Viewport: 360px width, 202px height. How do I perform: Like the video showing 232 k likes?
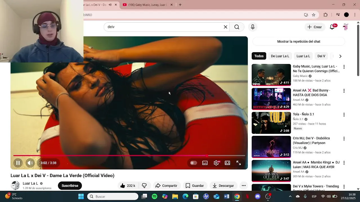click(128, 186)
